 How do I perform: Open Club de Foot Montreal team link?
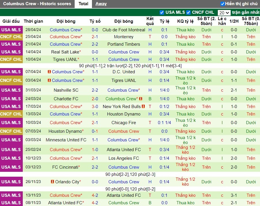pos(124,30)
